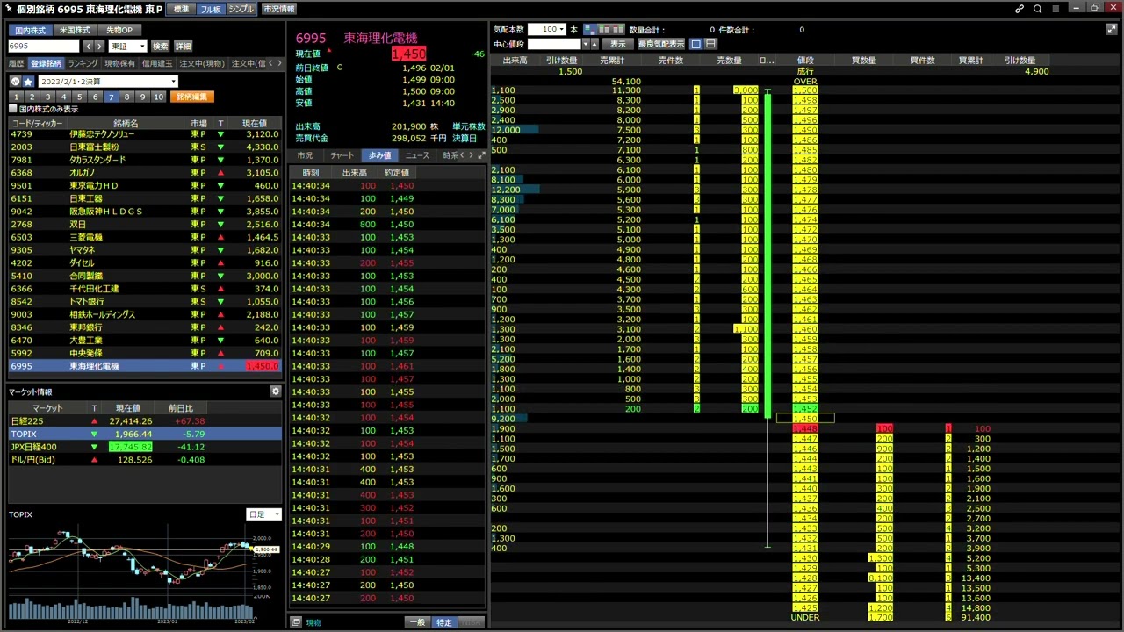Click the star favorites icon
This screenshot has height=632, width=1124.
28,81
